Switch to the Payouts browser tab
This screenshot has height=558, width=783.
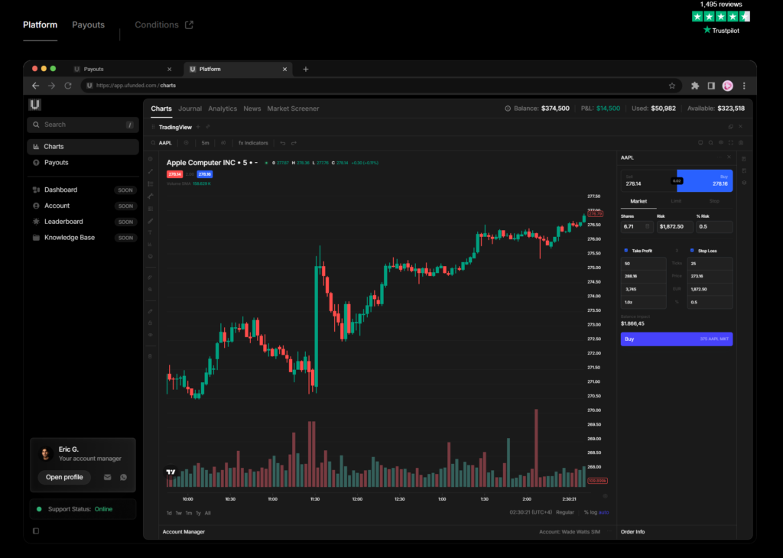click(122, 69)
